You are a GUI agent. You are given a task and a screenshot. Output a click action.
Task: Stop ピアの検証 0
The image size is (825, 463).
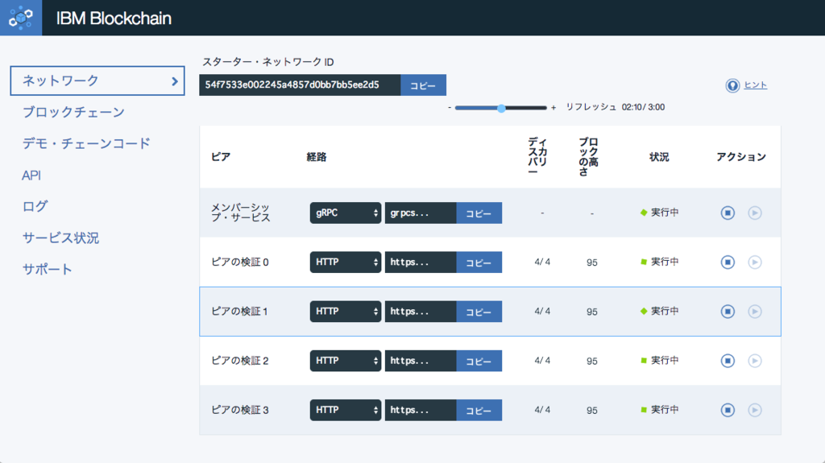pos(728,262)
